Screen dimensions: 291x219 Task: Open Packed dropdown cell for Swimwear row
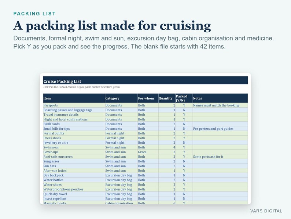point(184,147)
